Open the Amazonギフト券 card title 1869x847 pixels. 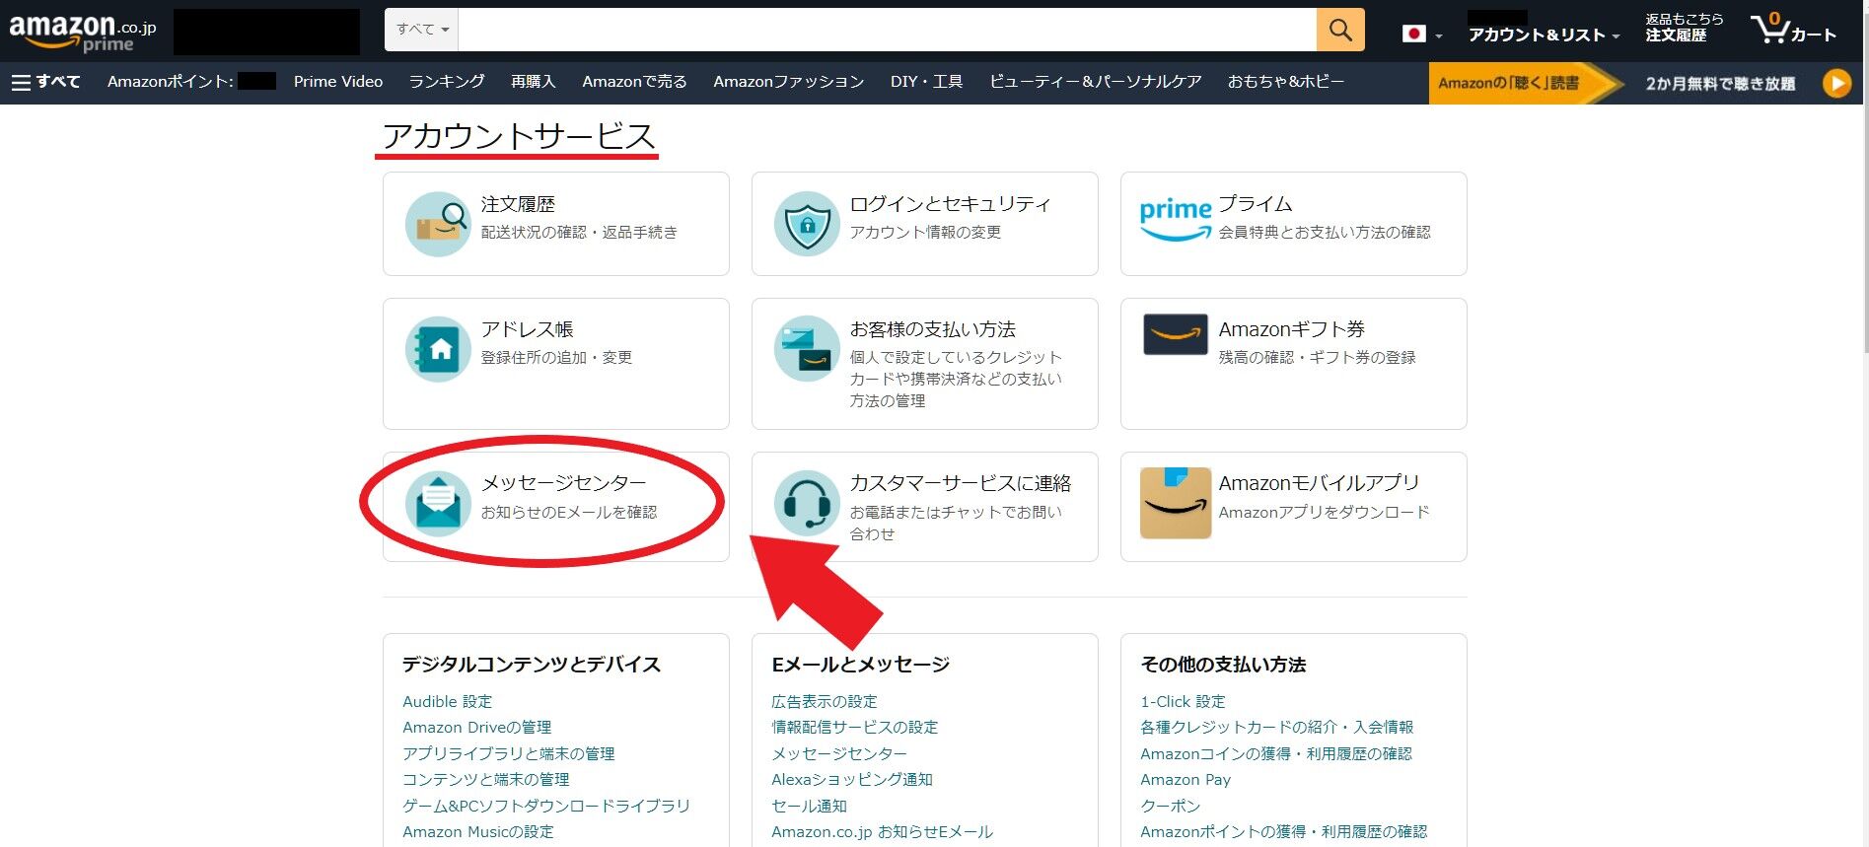1291,329
